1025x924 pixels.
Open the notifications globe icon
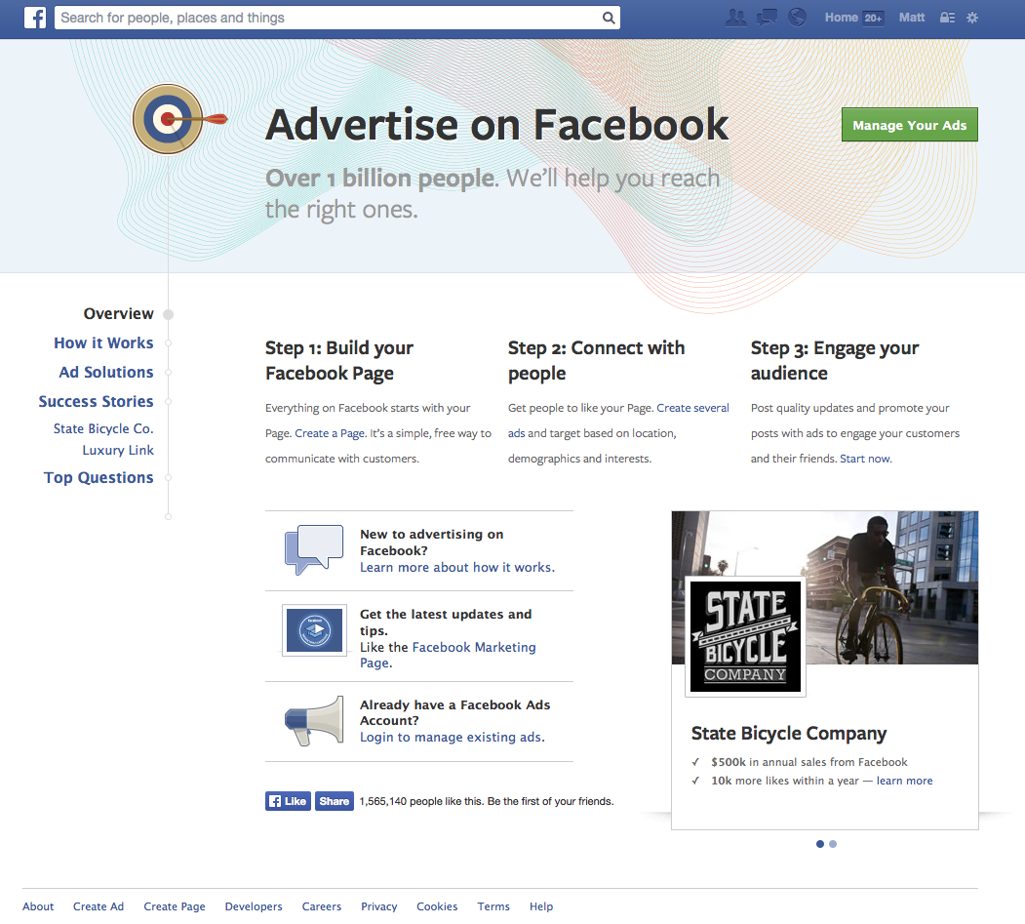click(797, 18)
